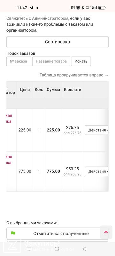Open Действия dropdown for 225.00 order

click(97, 130)
